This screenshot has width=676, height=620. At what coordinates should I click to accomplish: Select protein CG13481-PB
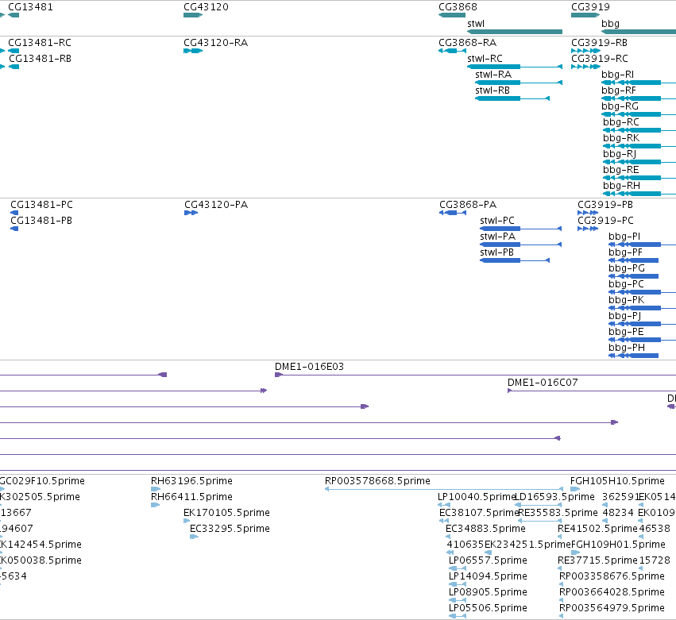coord(41,221)
